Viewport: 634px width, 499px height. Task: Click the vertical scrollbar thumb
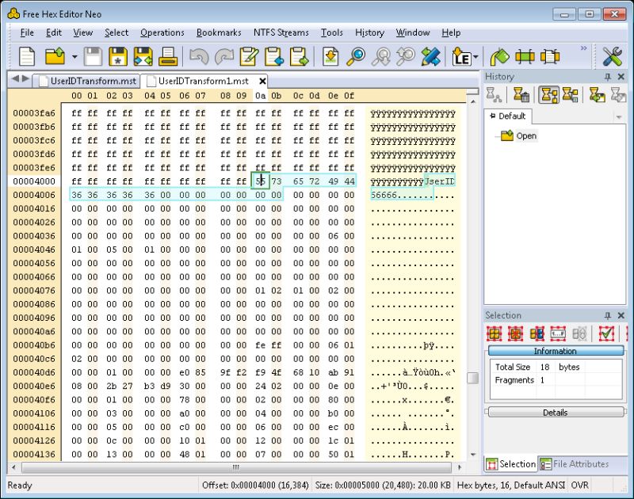point(472,378)
